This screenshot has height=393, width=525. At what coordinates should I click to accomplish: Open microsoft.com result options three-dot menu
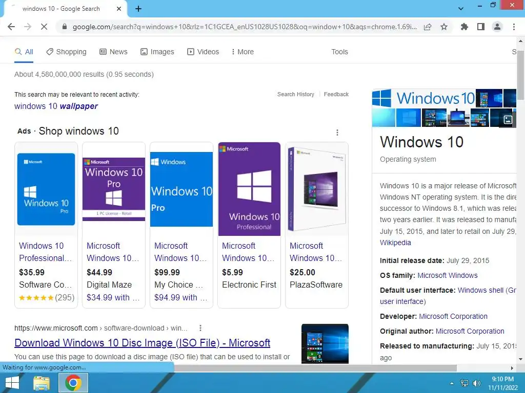coord(200,328)
